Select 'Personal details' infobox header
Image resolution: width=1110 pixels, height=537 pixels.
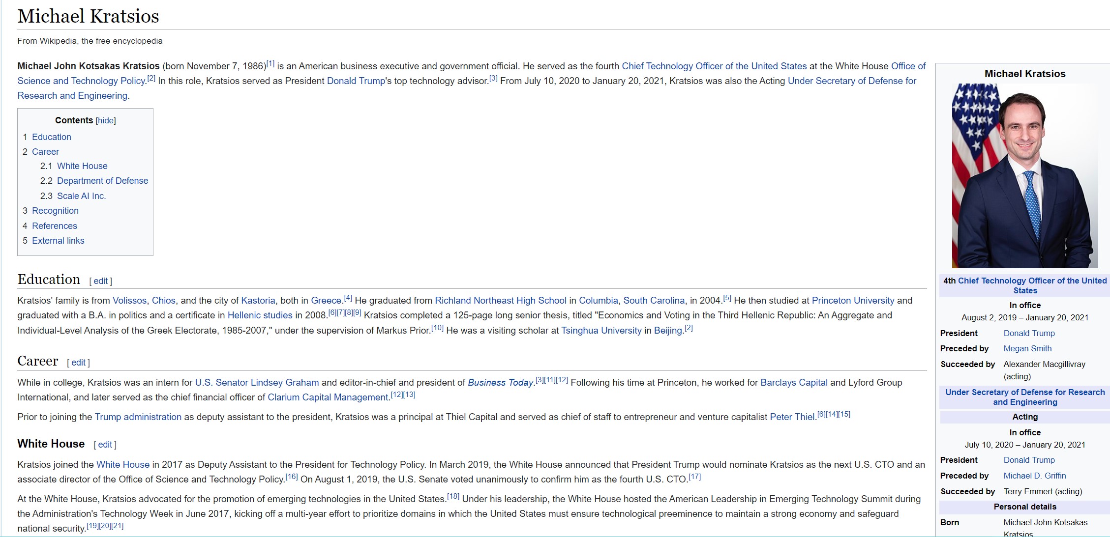pyautogui.click(x=1025, y=507)
